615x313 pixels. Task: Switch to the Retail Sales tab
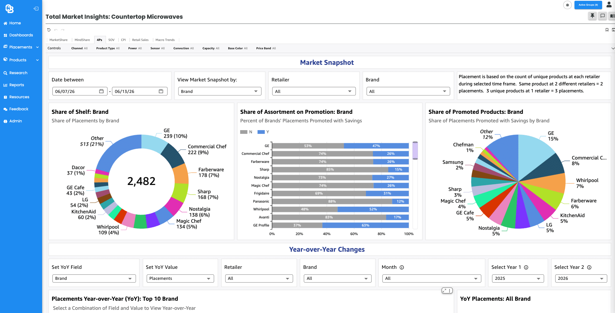click(x=140, y=40)
